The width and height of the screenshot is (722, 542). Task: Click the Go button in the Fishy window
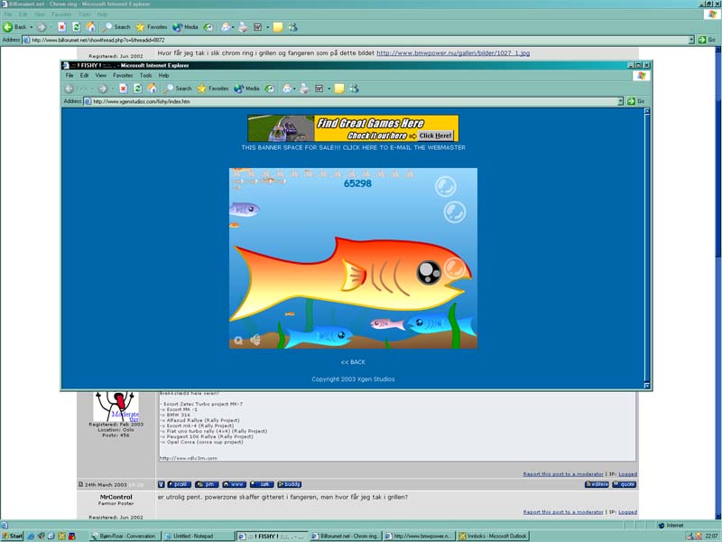[x=636, y=101]
